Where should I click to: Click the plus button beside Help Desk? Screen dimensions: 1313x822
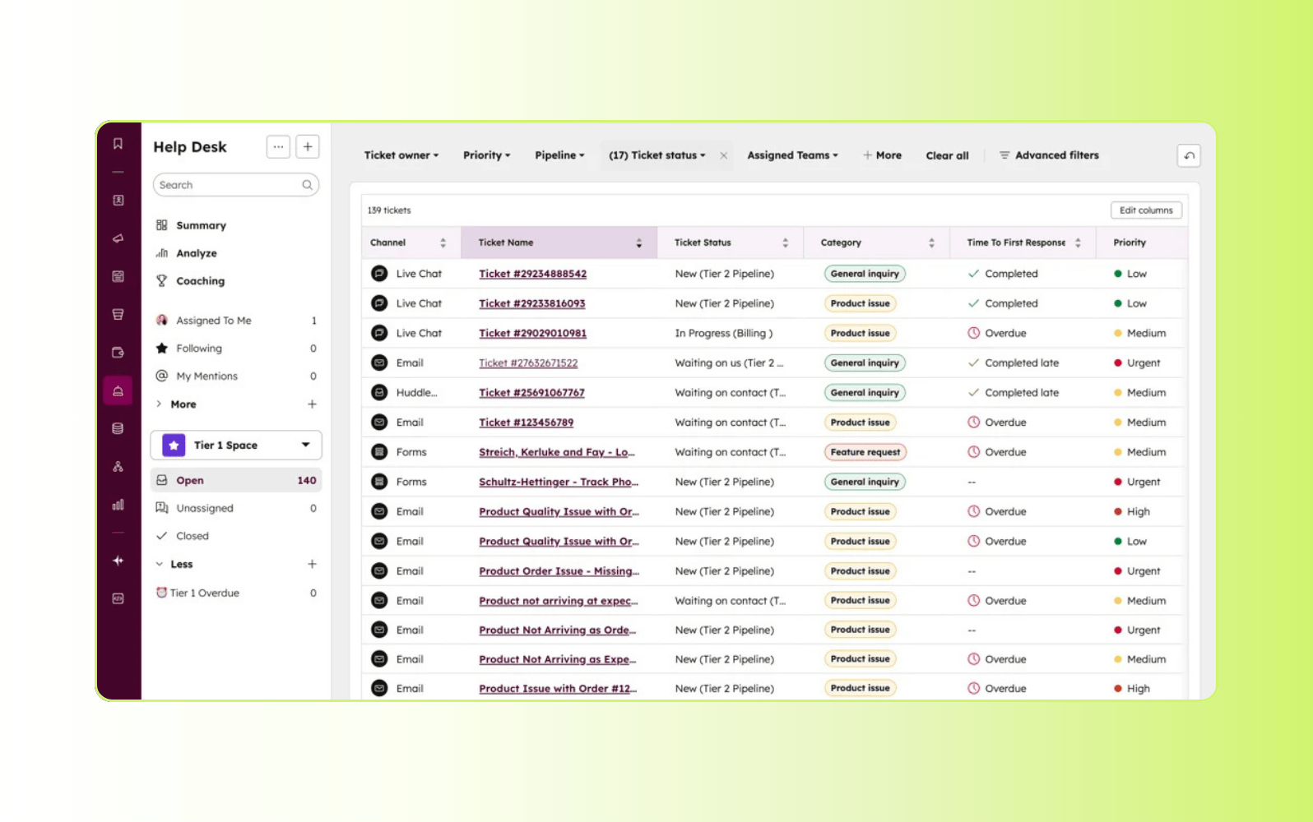308,146
